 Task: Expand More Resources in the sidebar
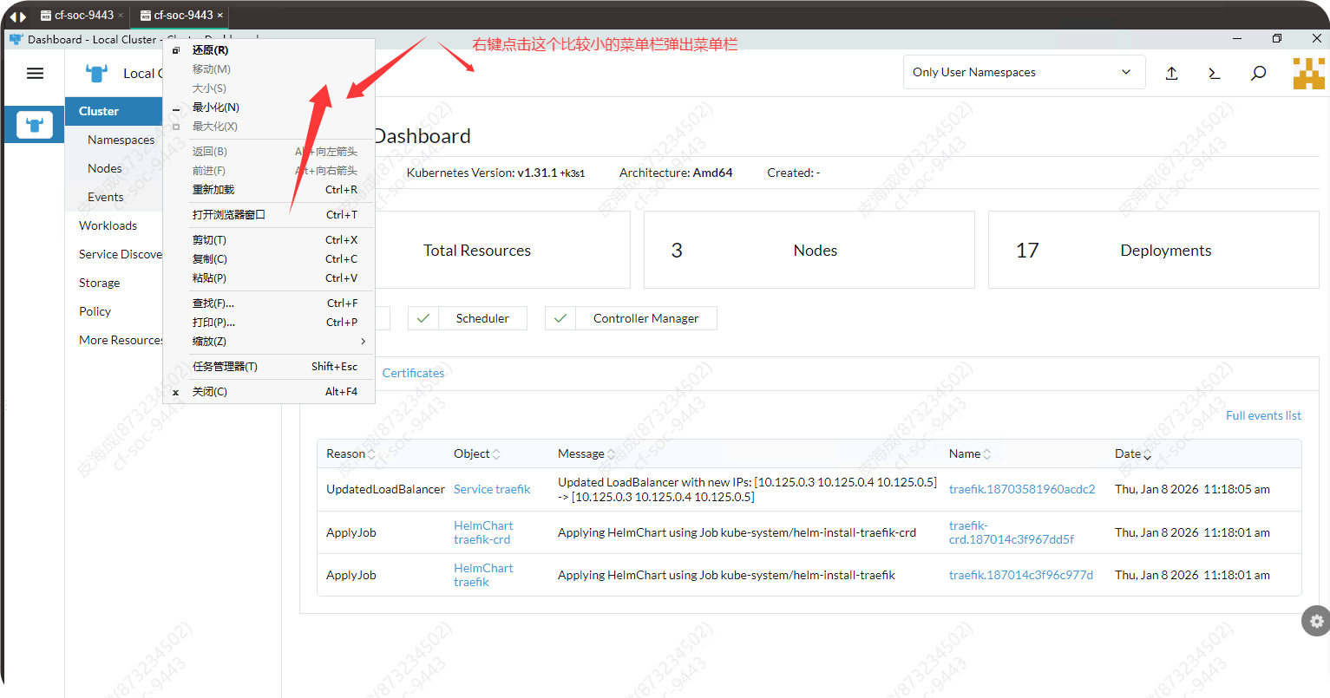tap(121, 340)
